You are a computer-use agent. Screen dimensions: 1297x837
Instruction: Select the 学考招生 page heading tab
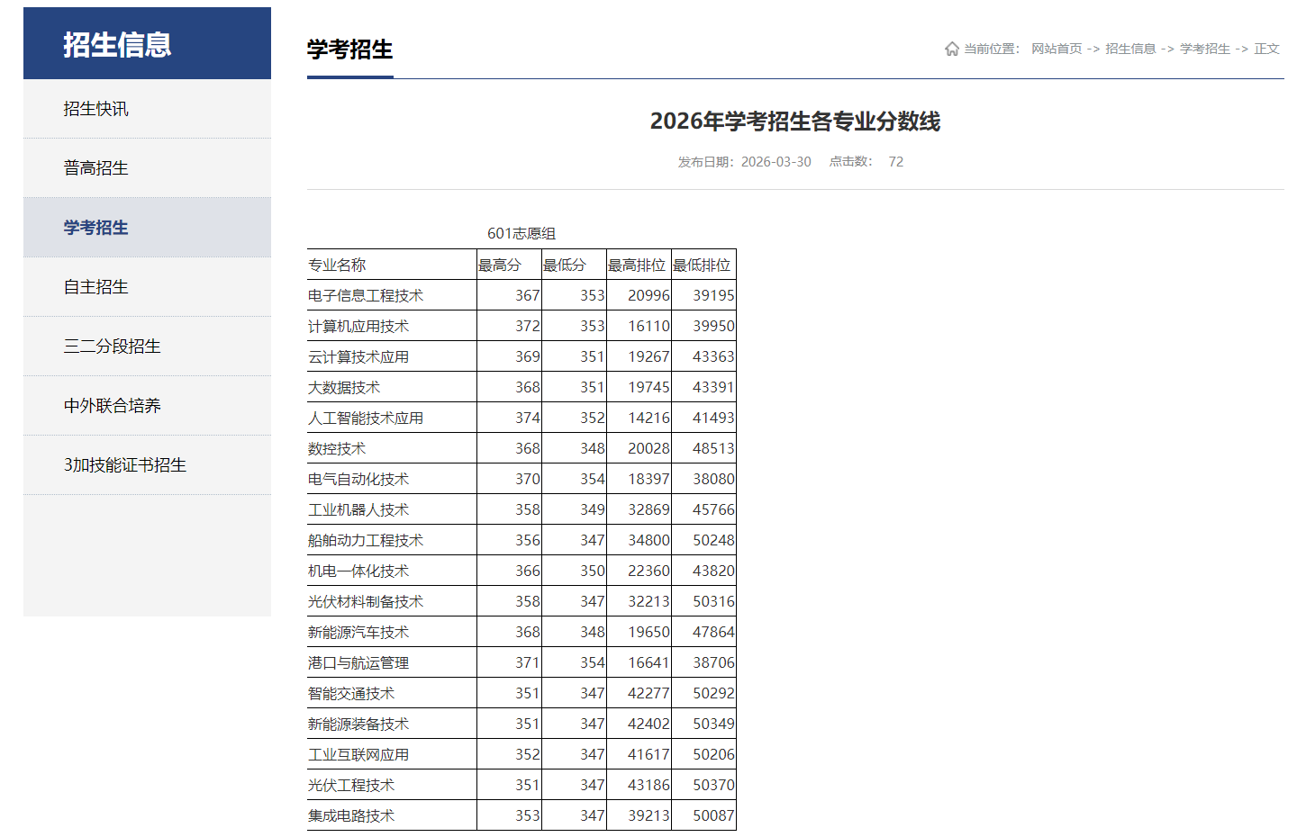tap(350, 50)
